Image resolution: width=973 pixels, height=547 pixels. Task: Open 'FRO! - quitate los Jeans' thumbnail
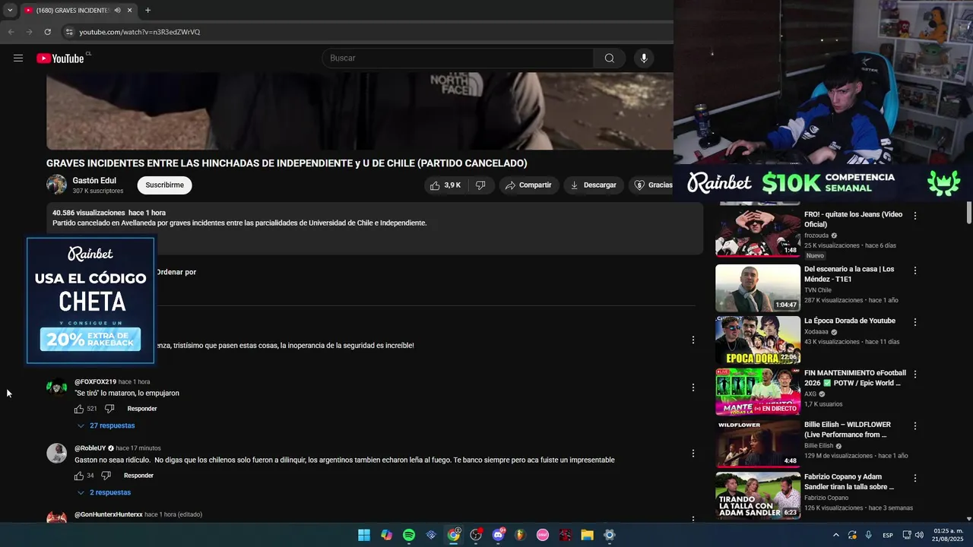point(757,232)
